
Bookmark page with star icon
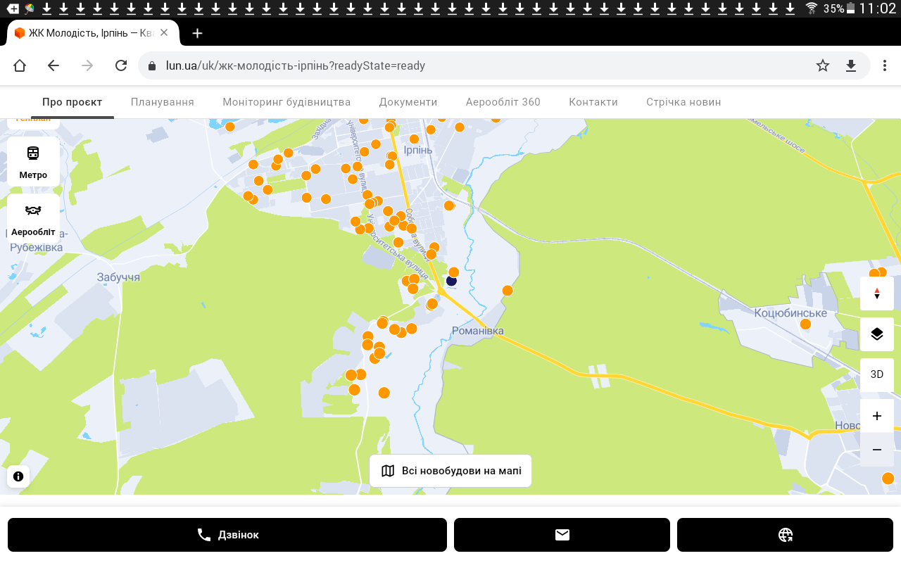822,65
